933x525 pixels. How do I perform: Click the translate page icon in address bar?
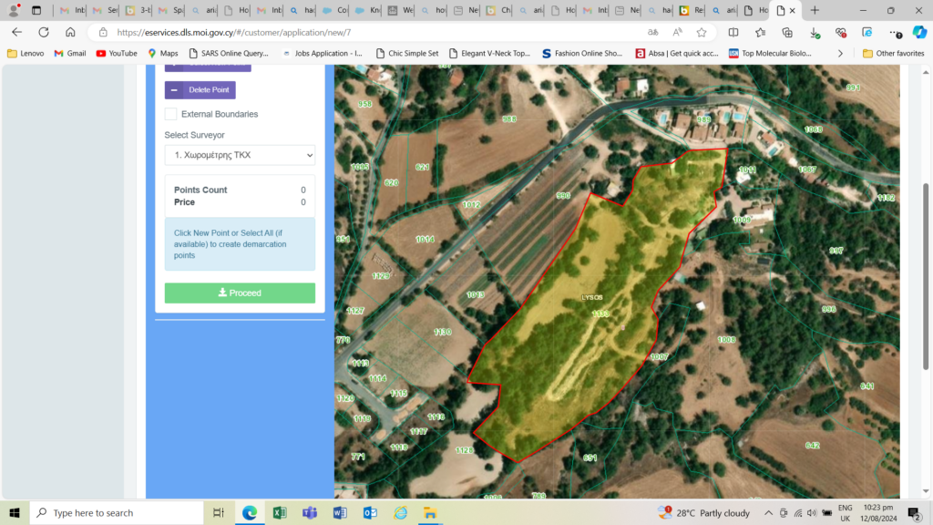point(652,32)
